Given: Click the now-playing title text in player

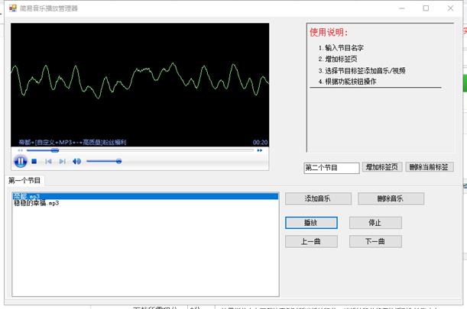Looking at the screenshot, I should coord(73,143).
